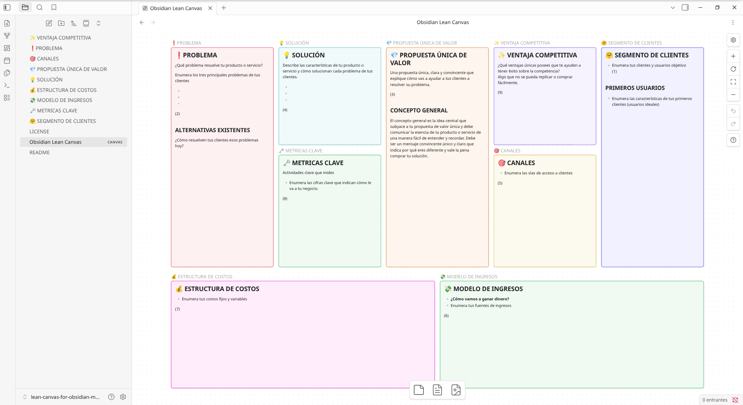Reset canvas zoom

pos(733,69)
